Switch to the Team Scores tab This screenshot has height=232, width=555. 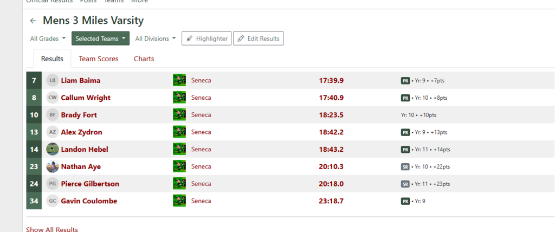click(x=99, y=59)
